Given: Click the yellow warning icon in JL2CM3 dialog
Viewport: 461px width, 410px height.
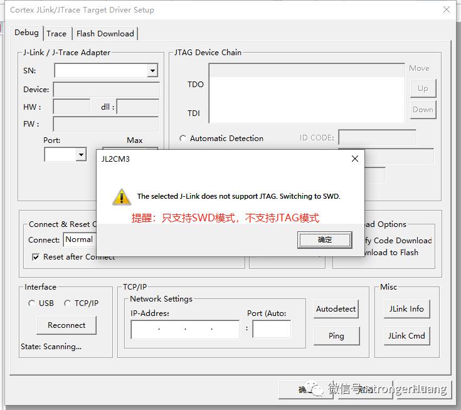Looking at the screenshot, I should (x=122, y=197).
